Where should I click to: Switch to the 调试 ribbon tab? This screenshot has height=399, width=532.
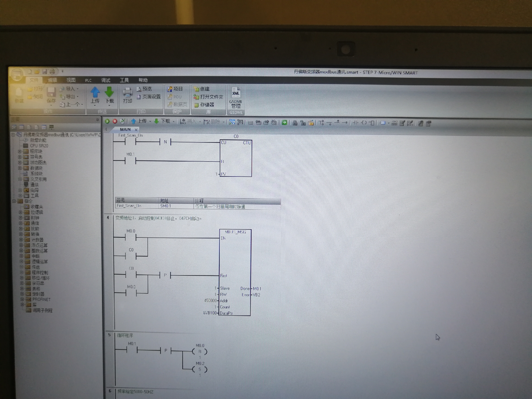coord(106,80)
